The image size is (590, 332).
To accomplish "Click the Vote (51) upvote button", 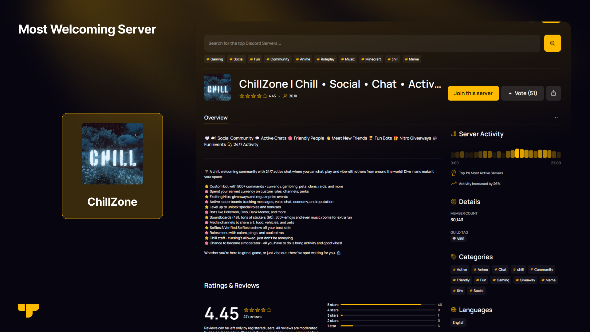I will (x=522, y=93).
